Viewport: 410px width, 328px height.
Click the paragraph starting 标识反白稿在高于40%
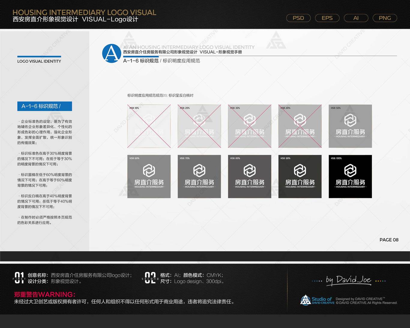pyautogui.click(x=45, y=201)
